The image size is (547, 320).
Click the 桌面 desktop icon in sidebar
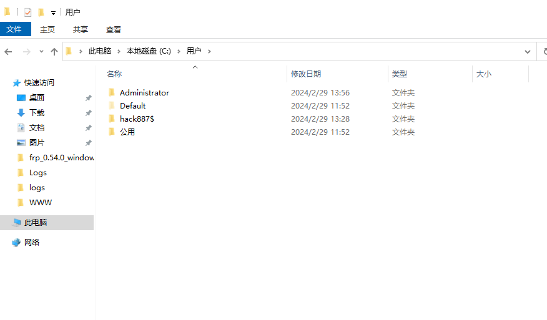[21, 97]
